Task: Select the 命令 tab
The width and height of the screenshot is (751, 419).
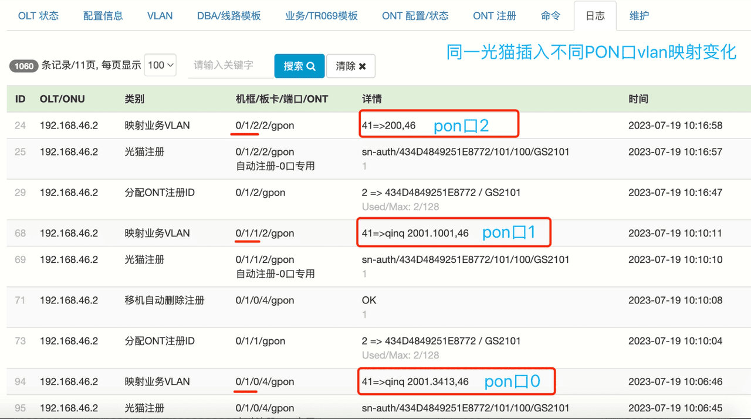Action: [550, 16]
